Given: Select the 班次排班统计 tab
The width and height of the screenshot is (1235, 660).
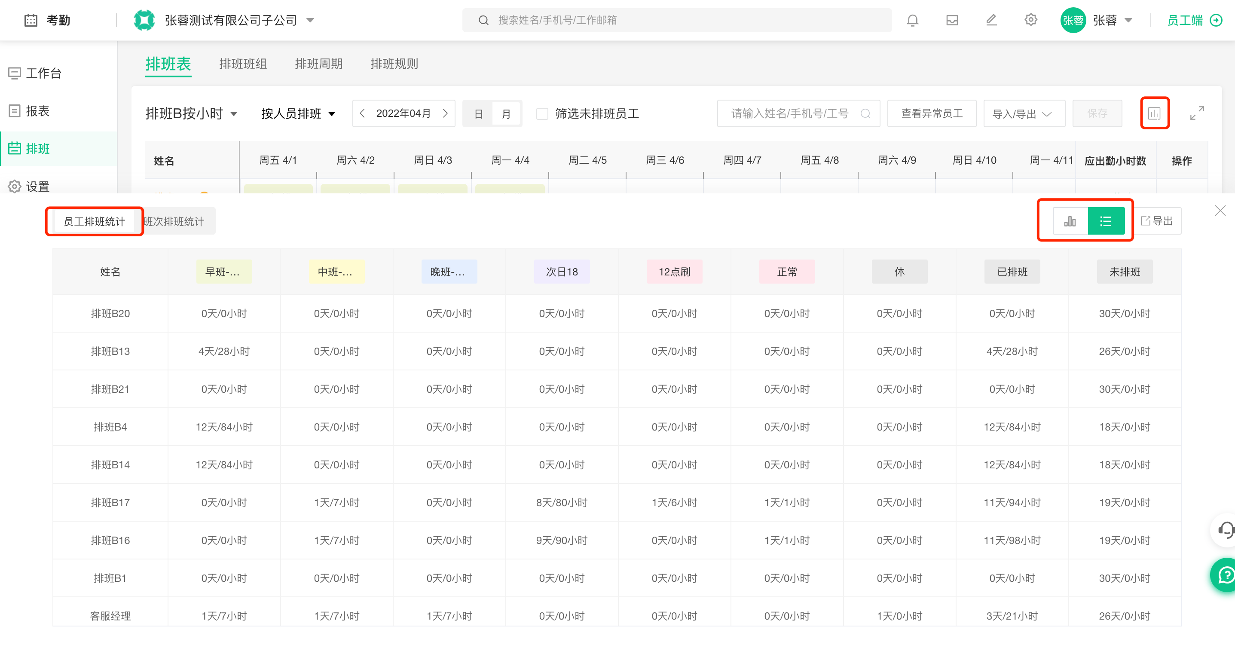Looking at the screenshot, I should [174, 221].
